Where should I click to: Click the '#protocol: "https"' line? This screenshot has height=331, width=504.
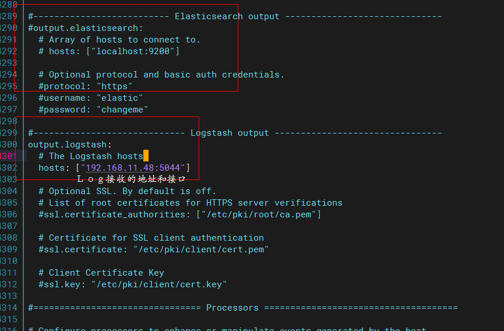(86, 86)
